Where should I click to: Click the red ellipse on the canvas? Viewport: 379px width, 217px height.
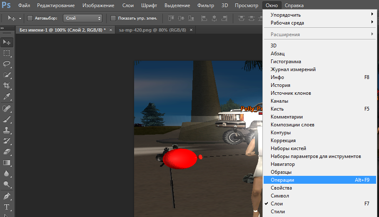(180, 158)
